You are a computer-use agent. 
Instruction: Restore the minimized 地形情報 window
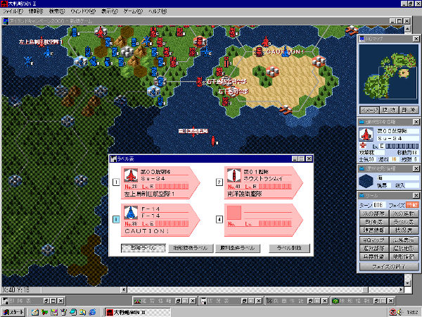(376, 301)
